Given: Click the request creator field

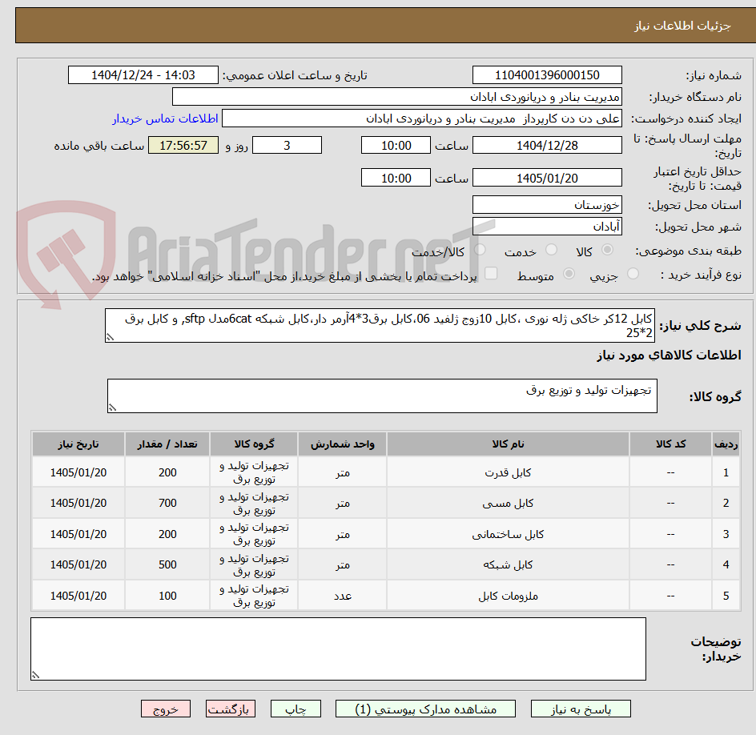Looking at the screenshot, I should (x=422, y=118).
